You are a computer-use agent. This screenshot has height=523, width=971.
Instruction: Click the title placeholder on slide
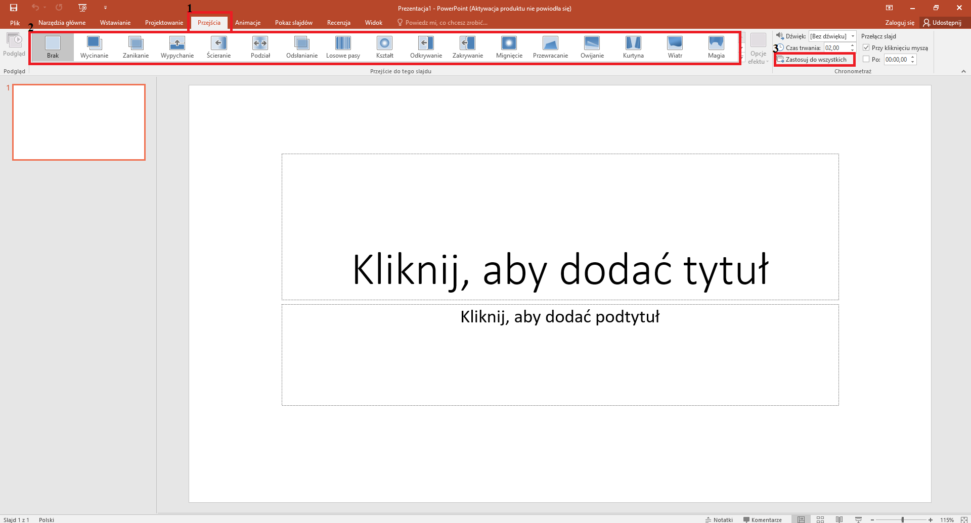tap(560, 227)
